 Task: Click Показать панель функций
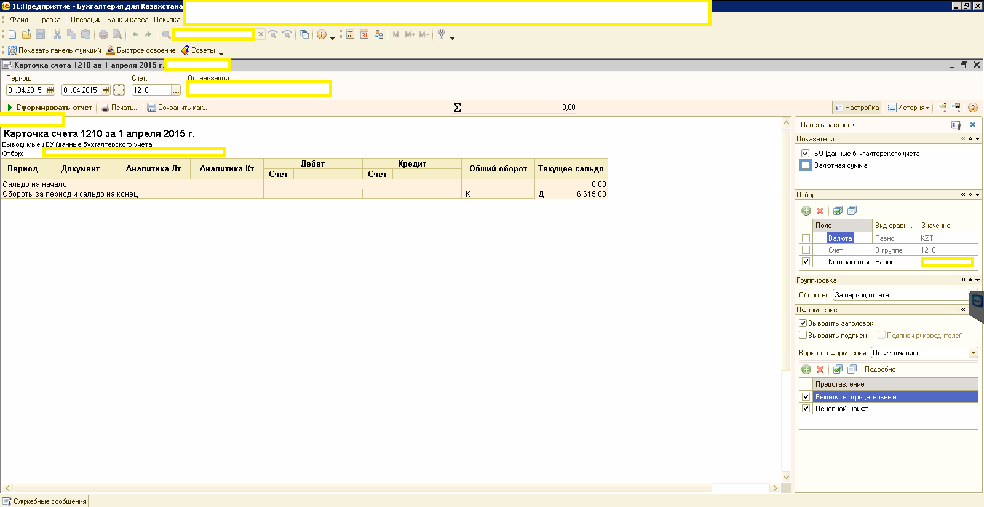[54, 50]
